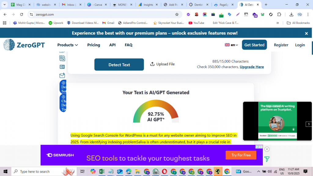Open the Pricing menu item
Image resolution: width=313 pixels, height=176 pixels.
coord(94,45)
